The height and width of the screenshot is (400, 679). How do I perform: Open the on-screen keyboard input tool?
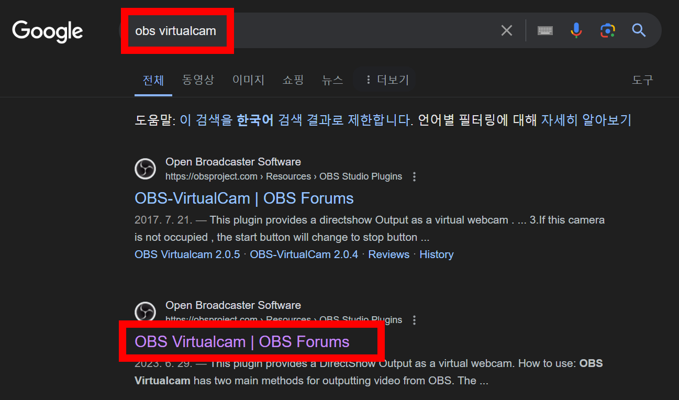(545, 30)
